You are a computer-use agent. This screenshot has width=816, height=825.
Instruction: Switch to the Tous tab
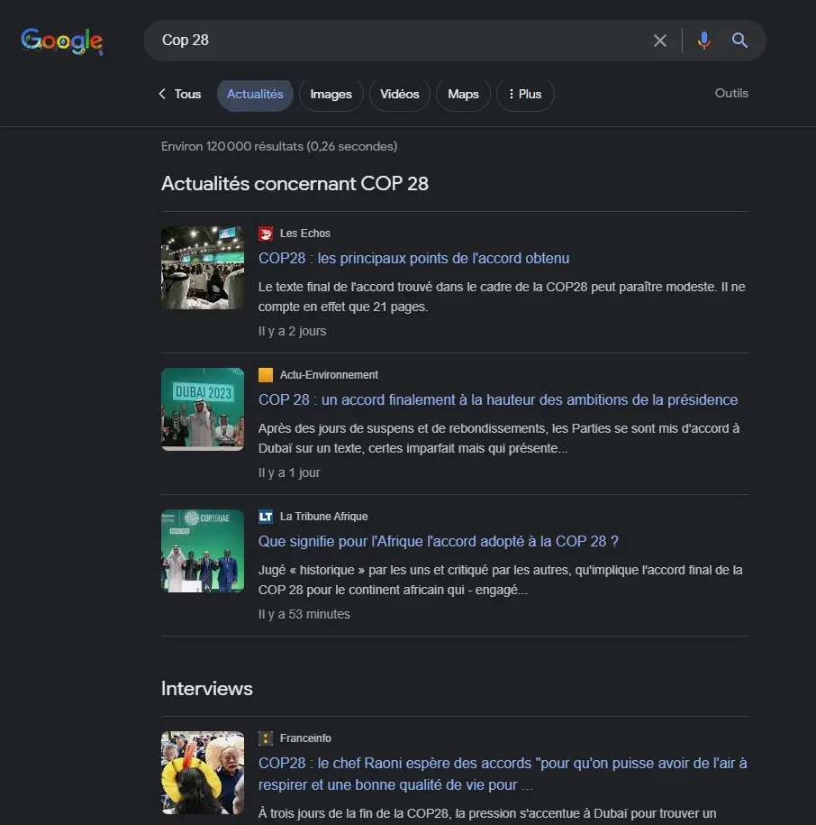click(187, 94)
